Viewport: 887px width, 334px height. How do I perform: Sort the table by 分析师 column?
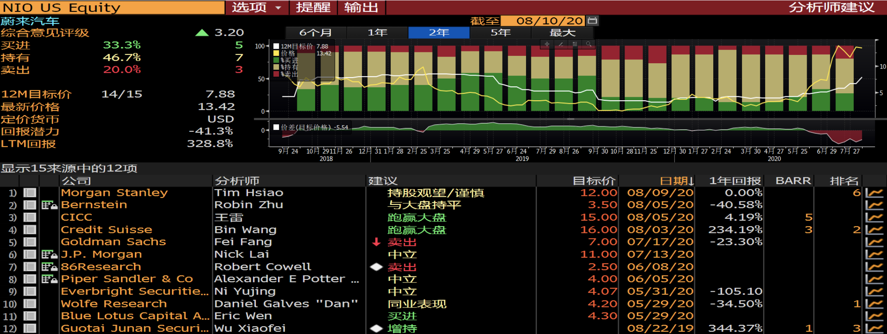pos(237,181)
